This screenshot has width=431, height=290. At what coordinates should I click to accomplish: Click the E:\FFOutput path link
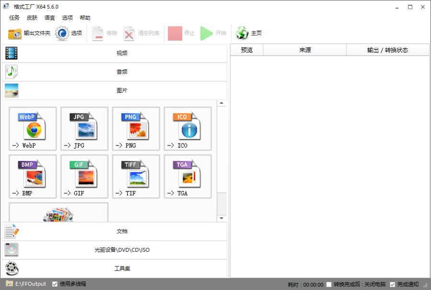31,284
